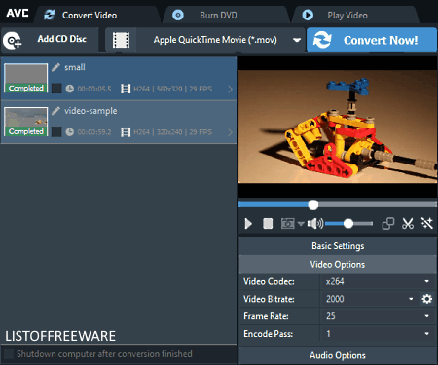The width and height of the screenshot is (438, 365).
Task: Click Convert Now! button
Action: pyautogui.click(x=372, y=40)
